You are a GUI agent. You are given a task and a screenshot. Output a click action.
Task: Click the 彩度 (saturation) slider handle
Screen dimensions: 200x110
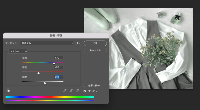point(38,73)
